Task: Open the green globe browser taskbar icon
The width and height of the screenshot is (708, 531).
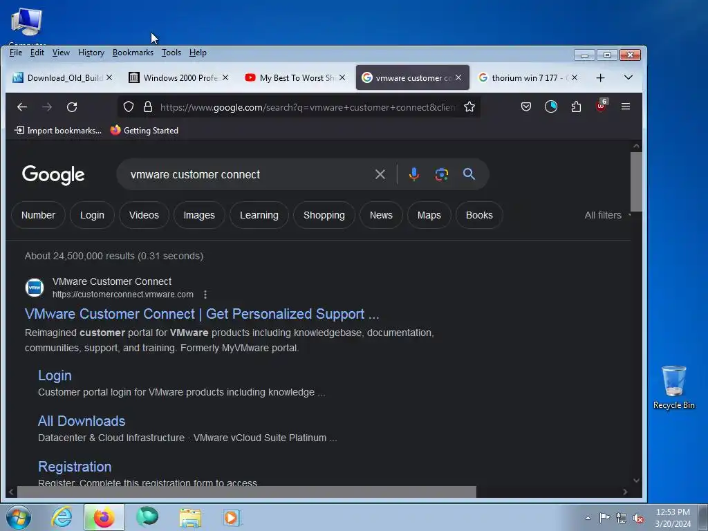Action: pyautogui.click(x=147, y=517)
